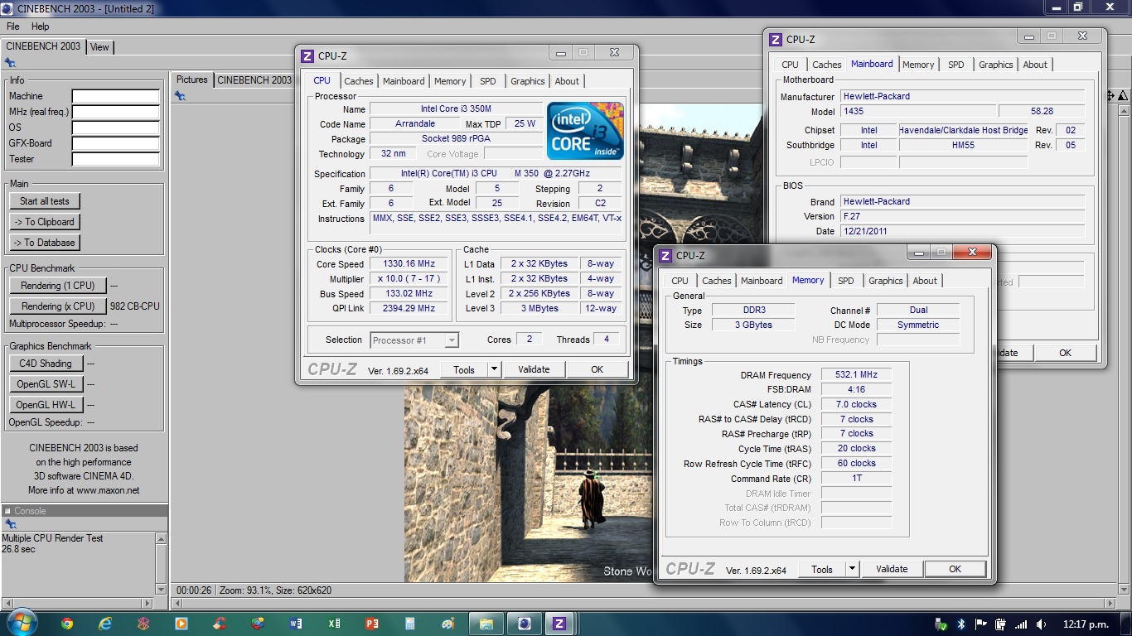Screen dimensions: 1132x636
Task: Click the 982 CB-CPU result text
Action: 135,306
